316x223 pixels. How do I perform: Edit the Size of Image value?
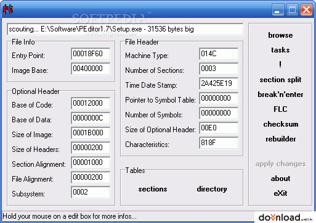(91, 133)
